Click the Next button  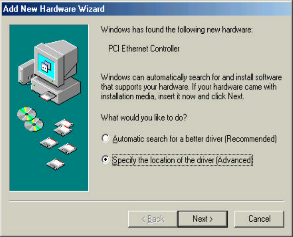[203, 219]
